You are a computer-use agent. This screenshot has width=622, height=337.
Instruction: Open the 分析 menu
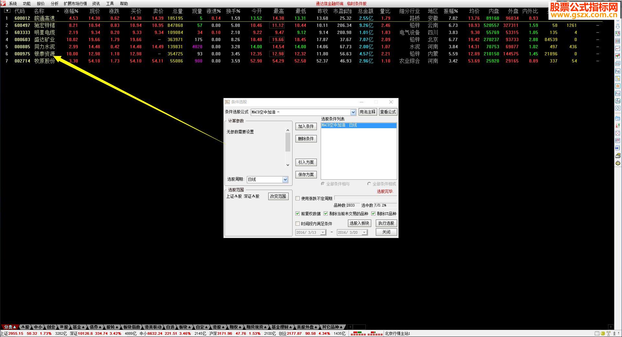(x=55, y=4)
